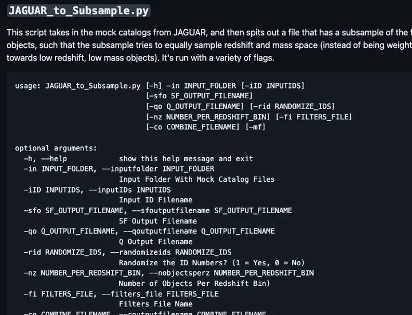Screen dimensions: 412x315
Task: Click the '-iID INPUTIDS, --inputIDs' argument line
Action: click(x=97, y=190)
